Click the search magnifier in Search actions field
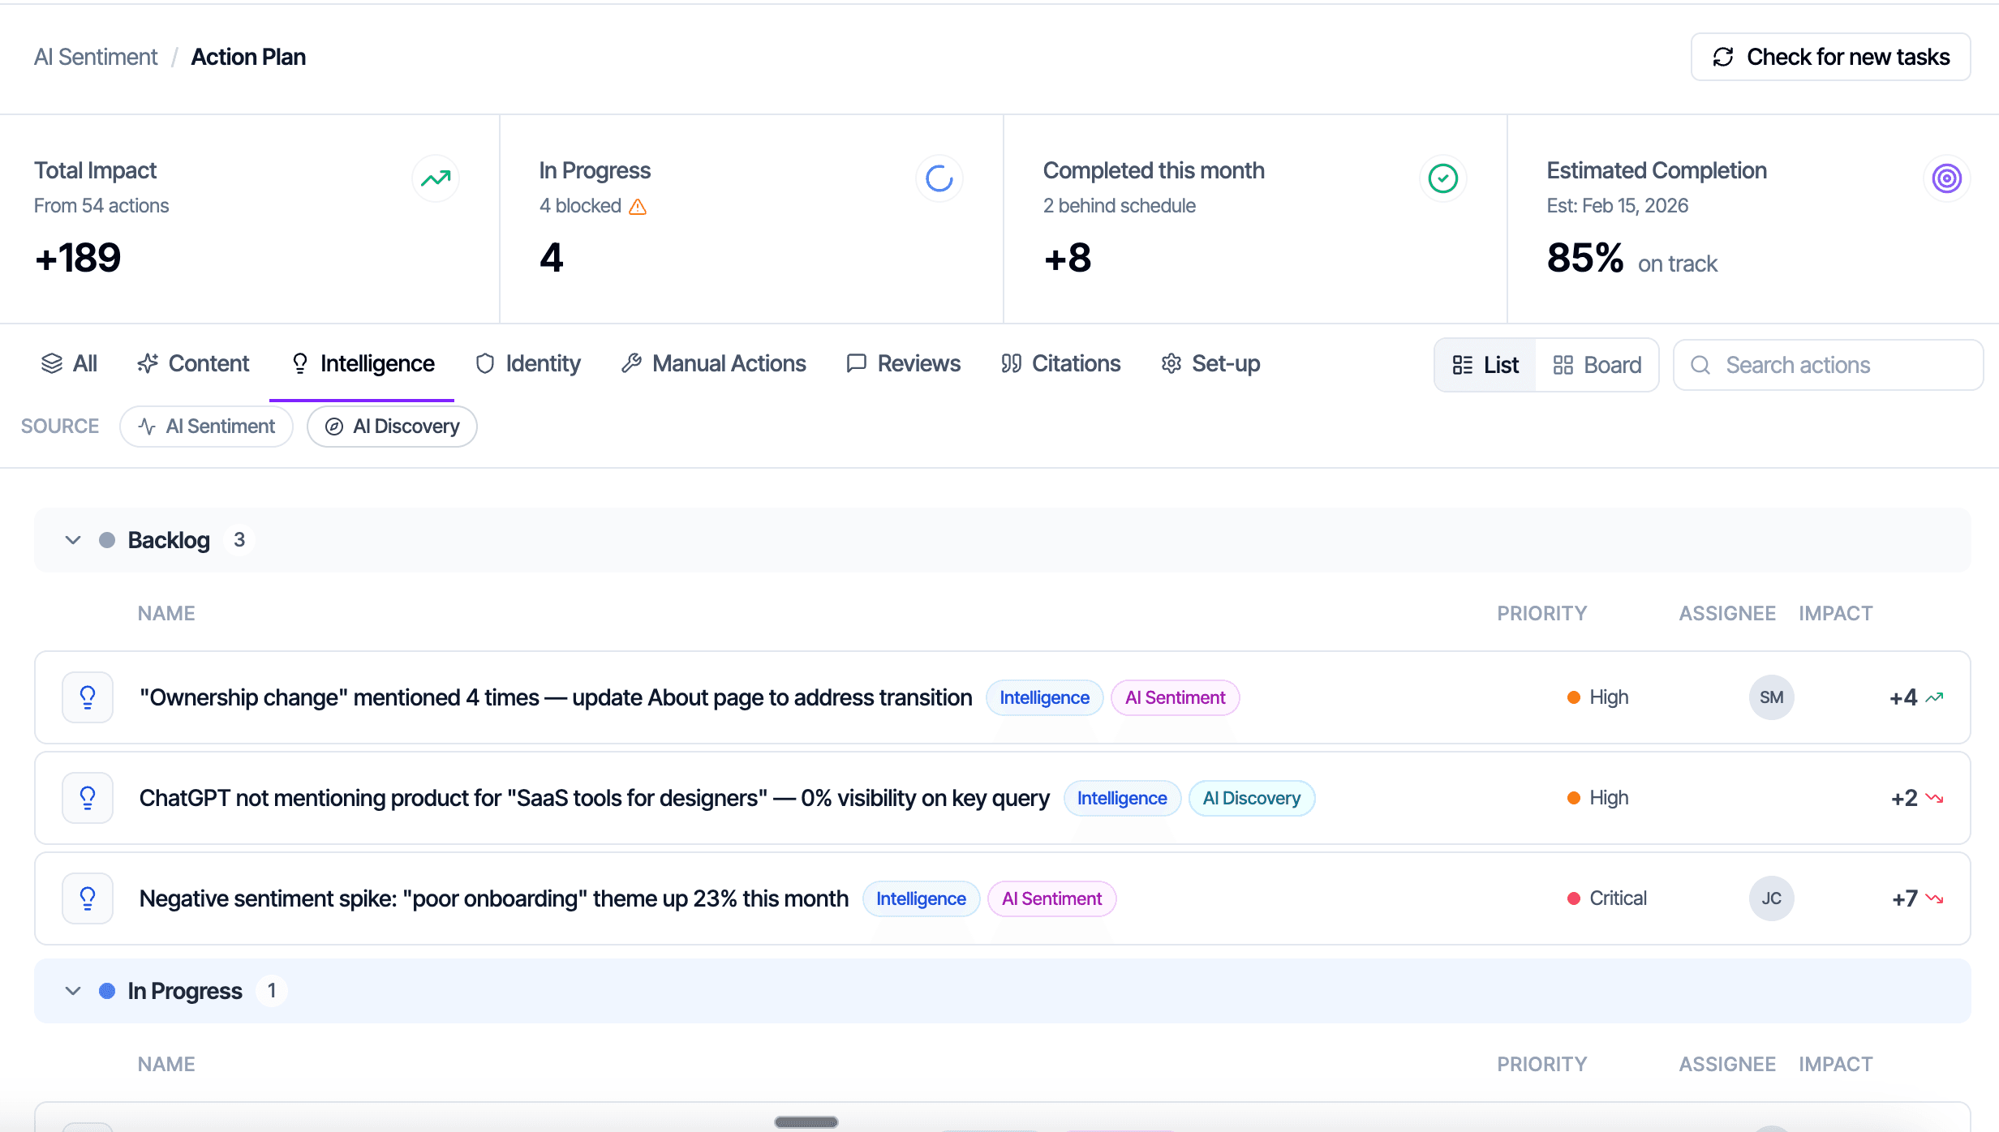 (x=1700, y=365)
